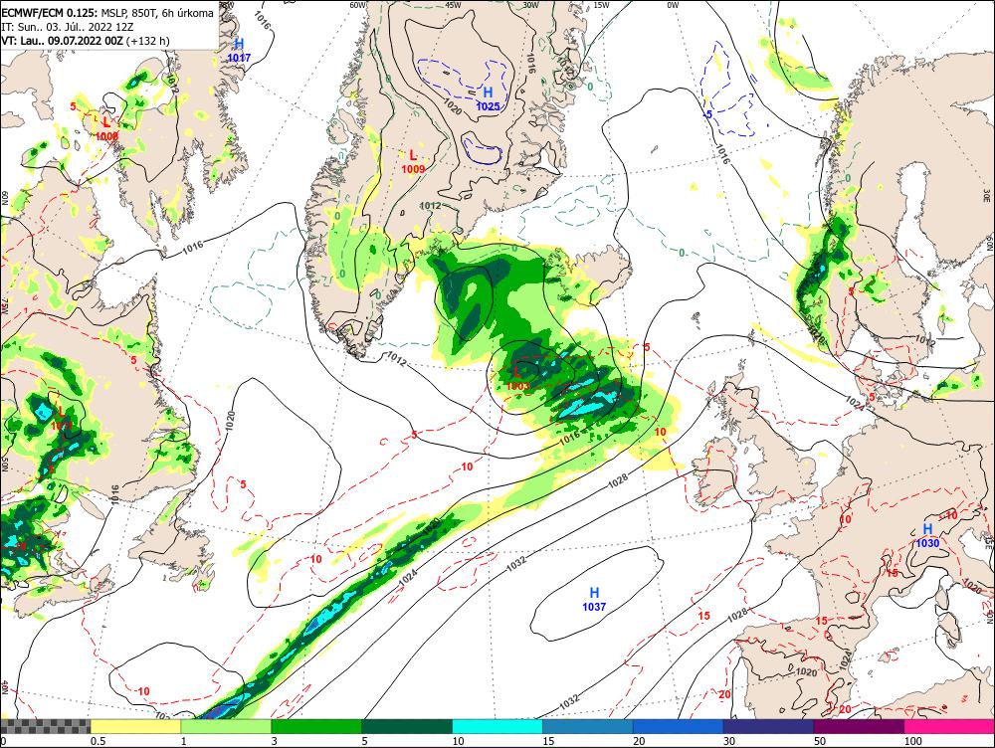Click the '30W' longitude label at top
This screenshot has width=995, height=748.
click(530, 5)
